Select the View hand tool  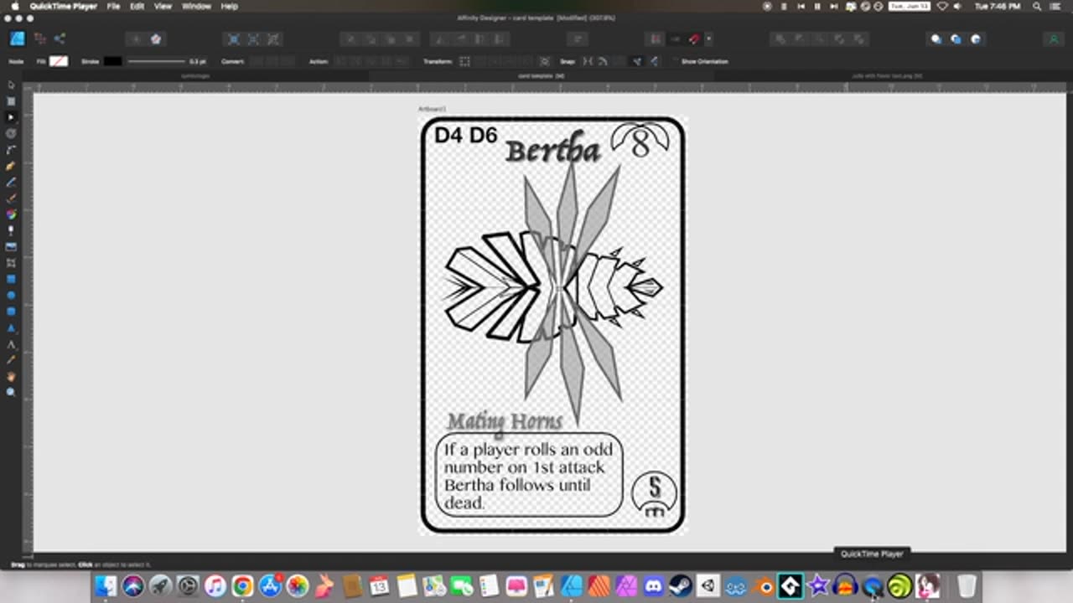click(x=11, y=376)
